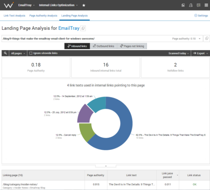The height and width of the screenshot is (190, 210).
Task: Open the user account icon
Action: (x=191, y=5)
